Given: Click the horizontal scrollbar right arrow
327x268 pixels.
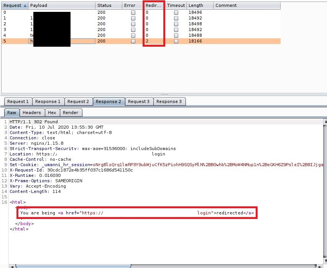Looking at the screenshot, I should click(319, 266).
